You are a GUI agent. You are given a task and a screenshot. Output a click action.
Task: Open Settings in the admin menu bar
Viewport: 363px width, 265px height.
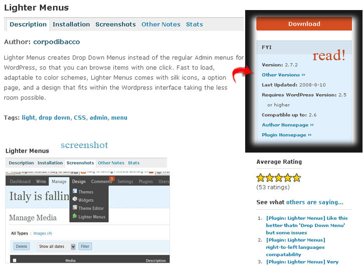125,182
